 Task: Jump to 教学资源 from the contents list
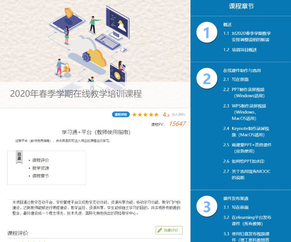40,168
